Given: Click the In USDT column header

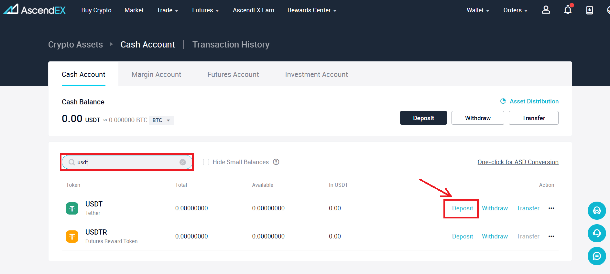Looking at the screenshot, I should (338, 185).
